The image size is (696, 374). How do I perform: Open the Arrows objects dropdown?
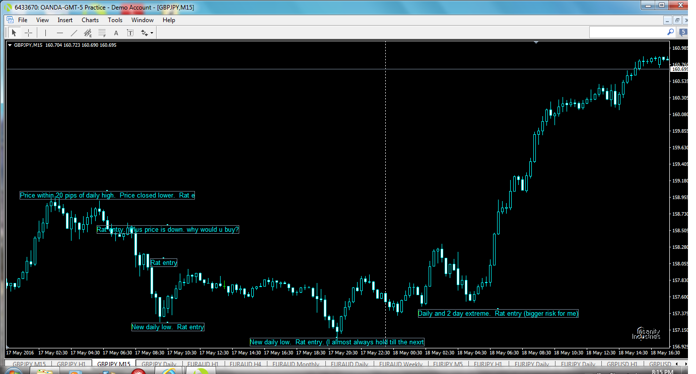click(147, 33)
